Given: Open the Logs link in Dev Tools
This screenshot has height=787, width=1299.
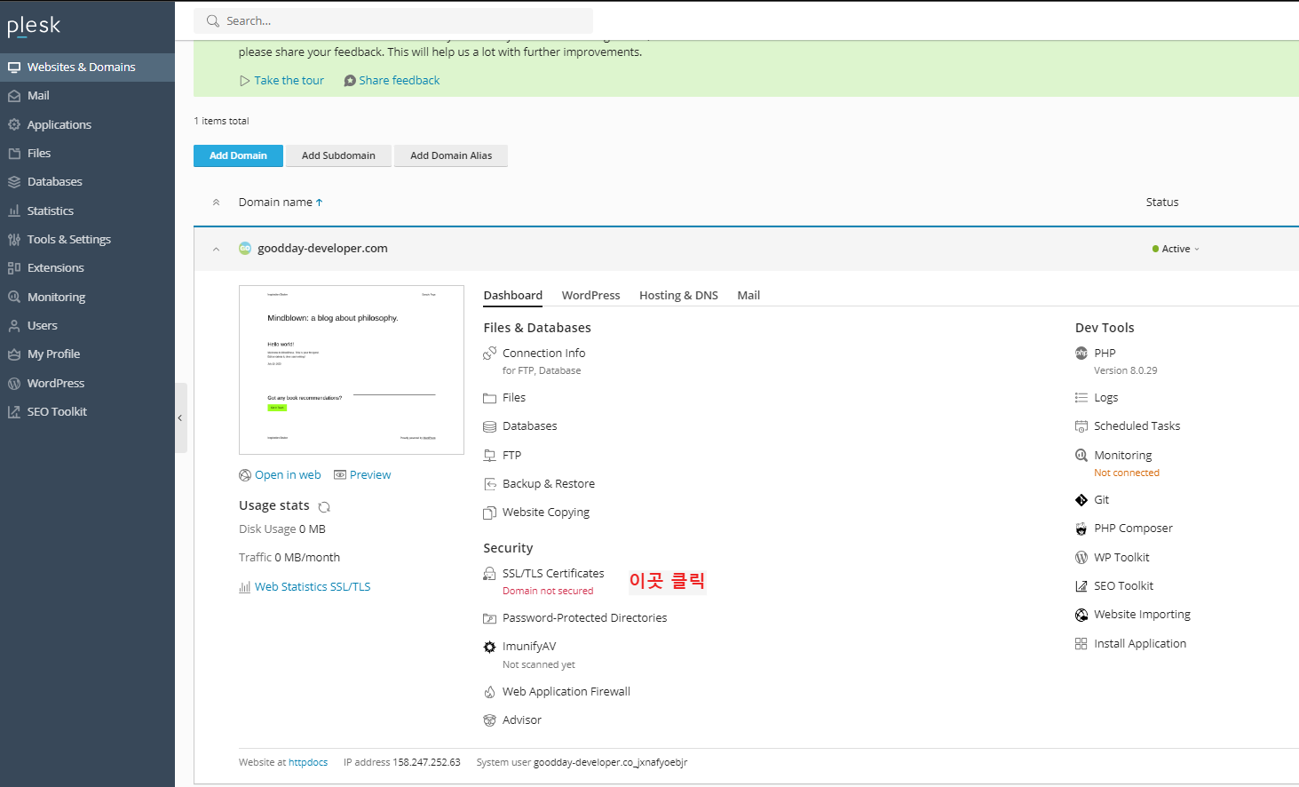Looking at the screenshot, I should [1105, 398].
